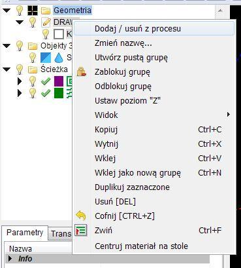Click 'Utwórz pustą grupę' menu item
The width and height of the screenshot is (241, 268).
coord(153,58)
